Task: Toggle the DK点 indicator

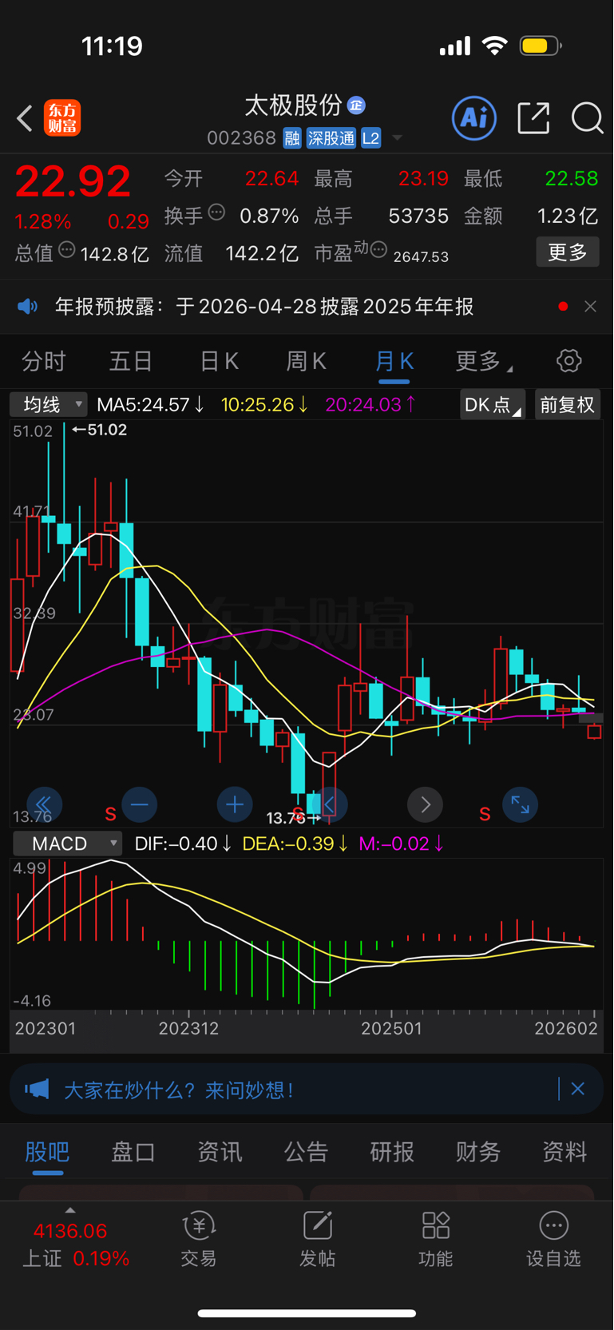Action: 492,405
